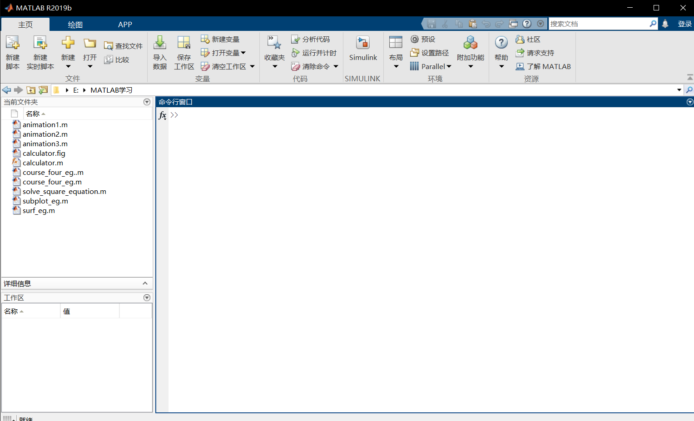This screenshot has height=421, width=694.
Task: Click 分析代码 (Analyze Code)
Action: click(x=311, y=40)
